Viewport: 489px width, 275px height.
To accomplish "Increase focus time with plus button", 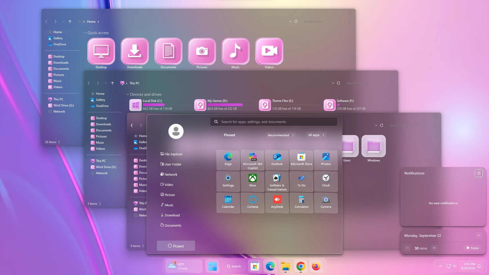I will tap(434, 248).
